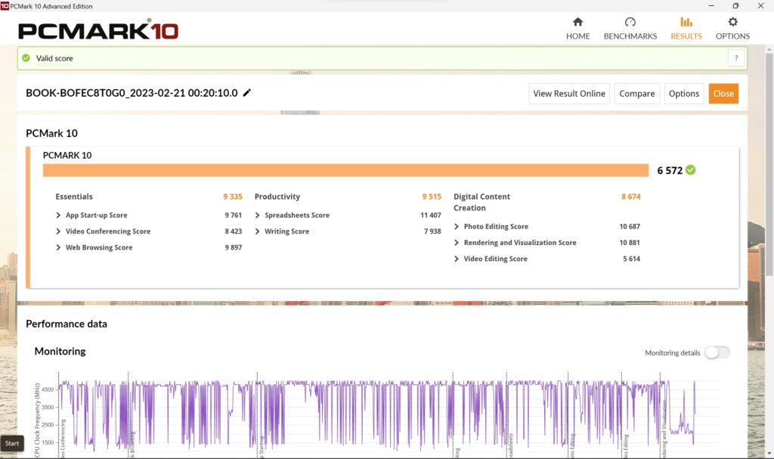The width and height of the screenshot is (774, 459).
Task: Enable the Monitoring details toggle
Action: click(x=717, y=352)
